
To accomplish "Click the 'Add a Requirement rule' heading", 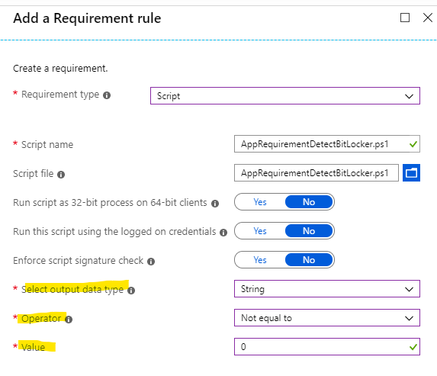I will [x=87, y=18].
